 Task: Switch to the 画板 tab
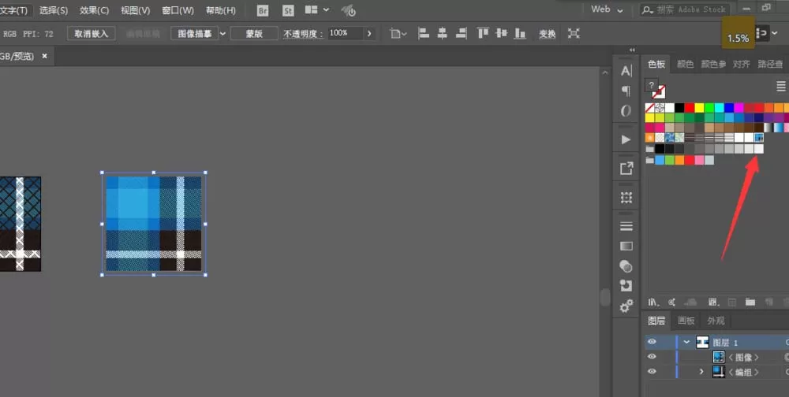click(686, 321)
